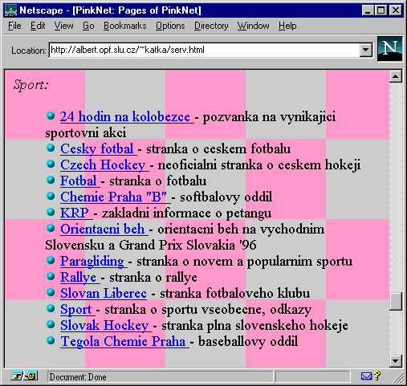The height and width of the screenshot is (386, 407).
Task: Click the Netscape N logo icon
Action: 389,49
